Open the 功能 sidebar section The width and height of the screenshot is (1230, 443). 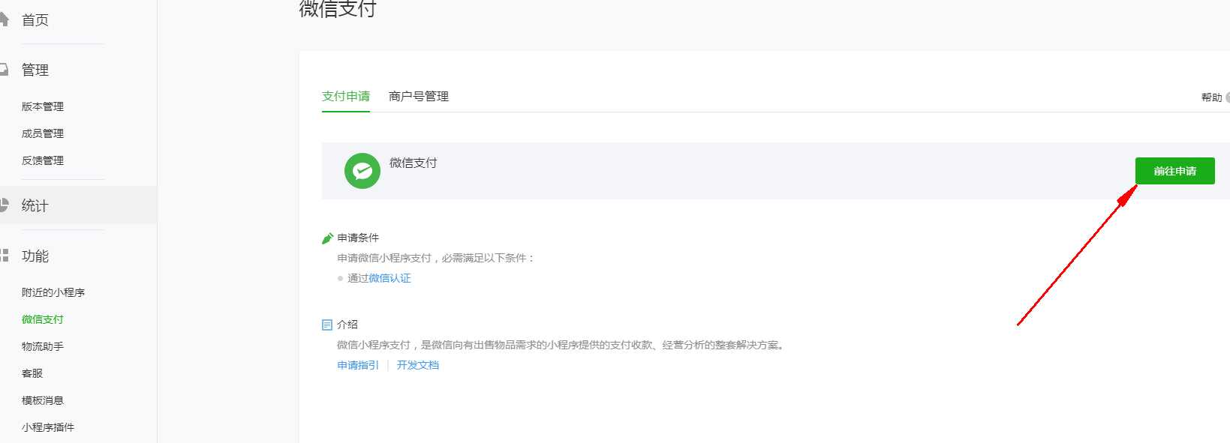coord(35,256)
